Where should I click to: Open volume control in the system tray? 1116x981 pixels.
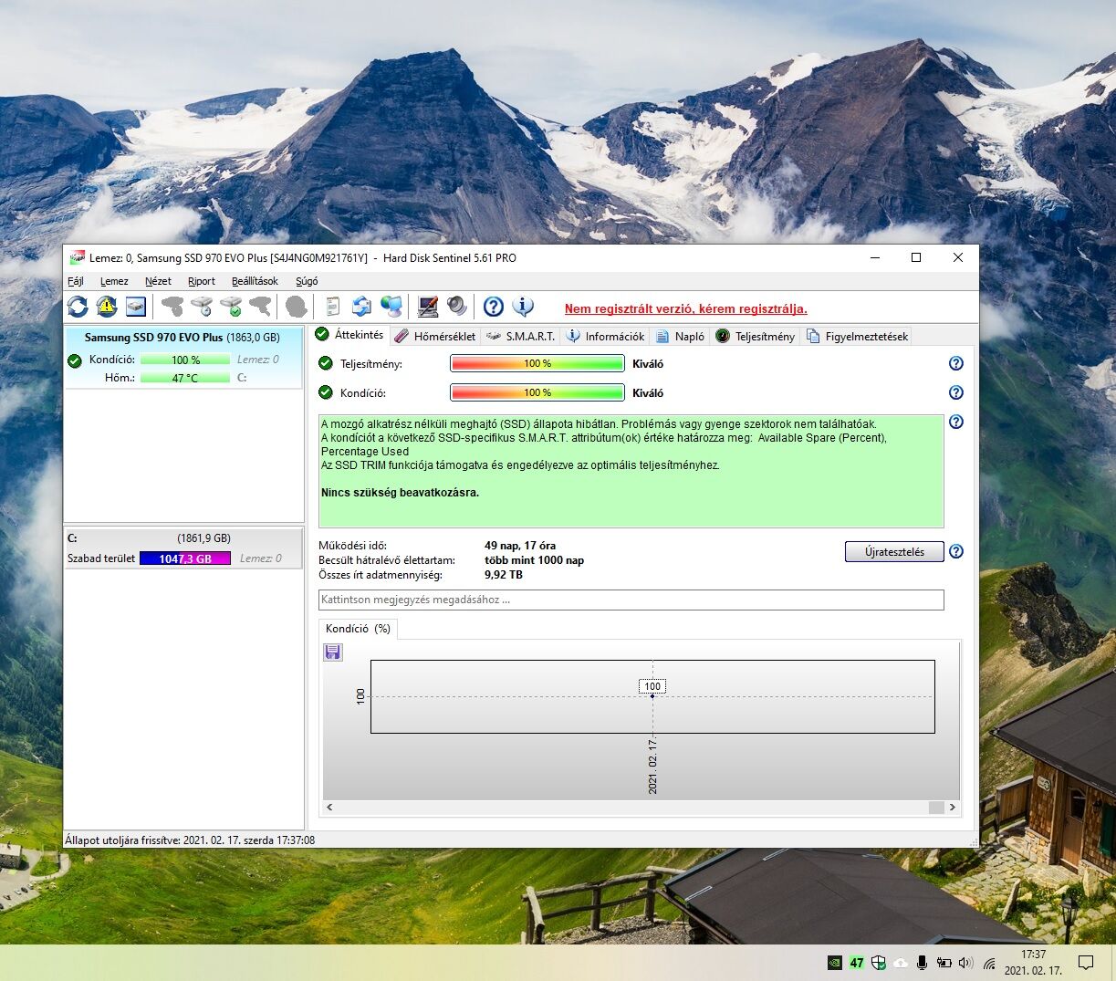click(x=967, y=962)
